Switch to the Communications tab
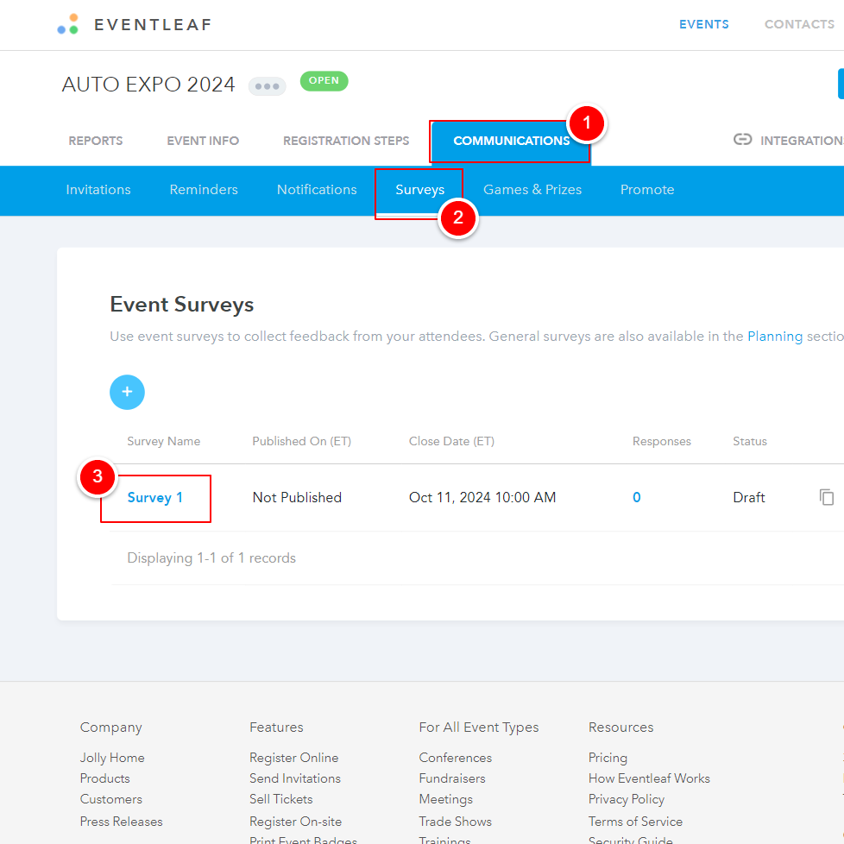Image resolution: width=844 pixels, height=844 pixels. 511,140
